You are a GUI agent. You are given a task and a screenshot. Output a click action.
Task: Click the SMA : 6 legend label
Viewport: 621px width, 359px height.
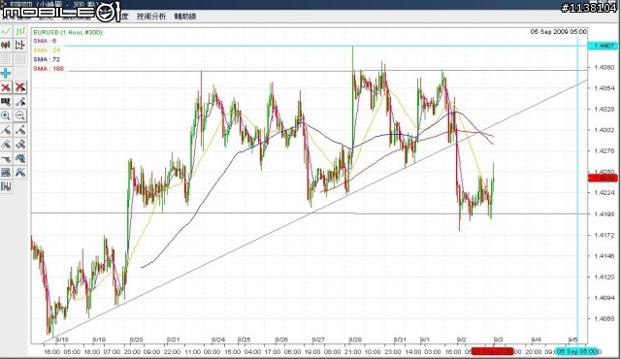(x=45, y=41)
